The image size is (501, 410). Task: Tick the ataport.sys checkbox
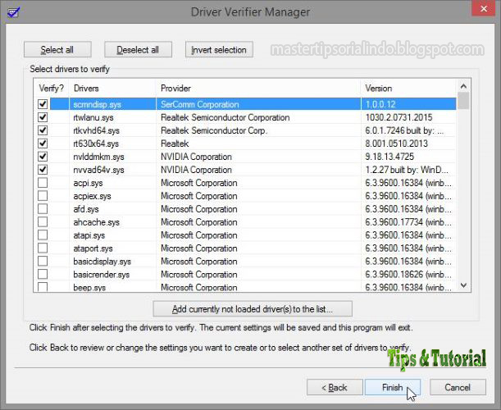click(x=43, y=248)
